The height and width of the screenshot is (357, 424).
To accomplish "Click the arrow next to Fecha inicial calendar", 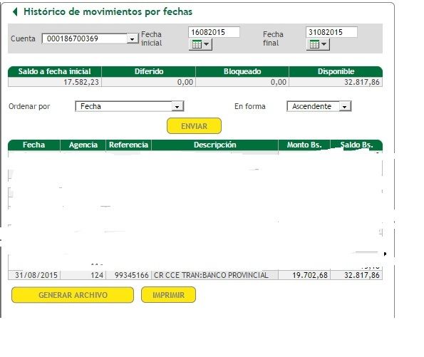I will pyautogui.click(x=207, y=43).
